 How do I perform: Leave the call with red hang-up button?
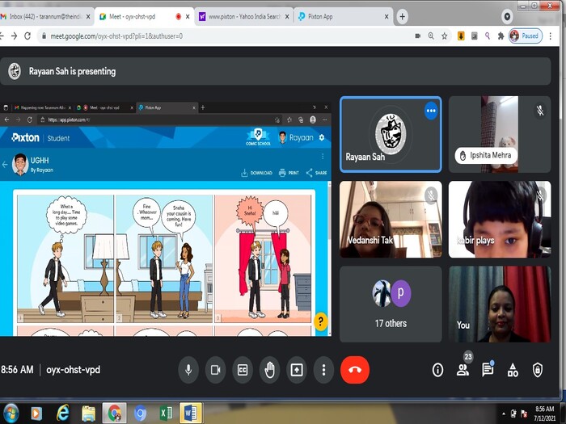(x=355, y=370)
